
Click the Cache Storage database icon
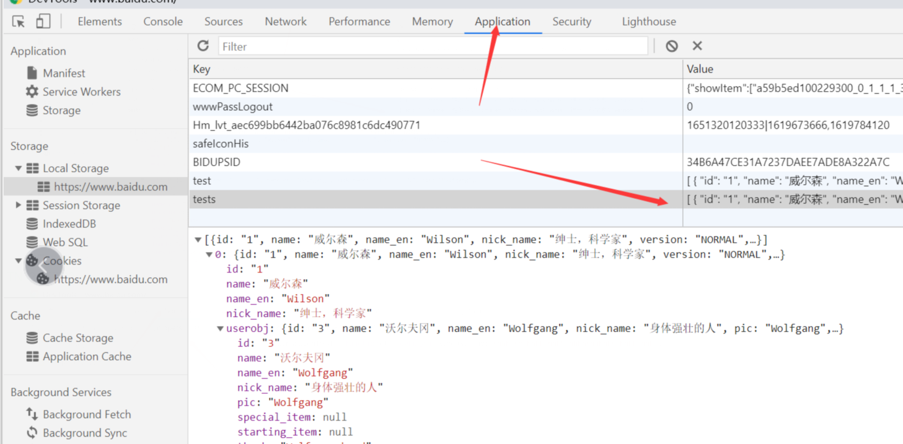tap(32, 338)
